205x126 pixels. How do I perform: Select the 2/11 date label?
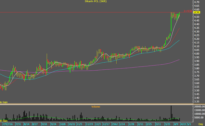[x=141, y=124]
